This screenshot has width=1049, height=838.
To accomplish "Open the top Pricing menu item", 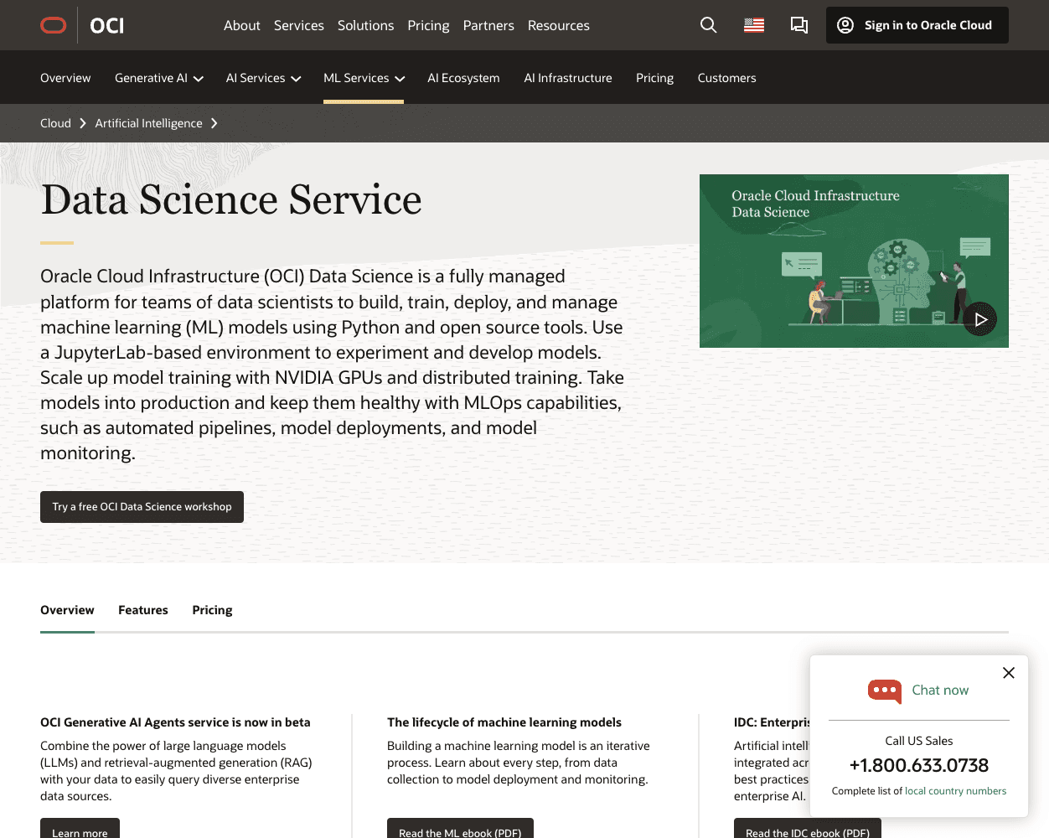I will point(428,25).
